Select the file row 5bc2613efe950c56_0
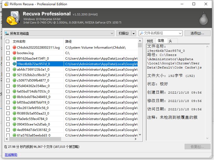The image size is (214, 160). coord(71,108)
